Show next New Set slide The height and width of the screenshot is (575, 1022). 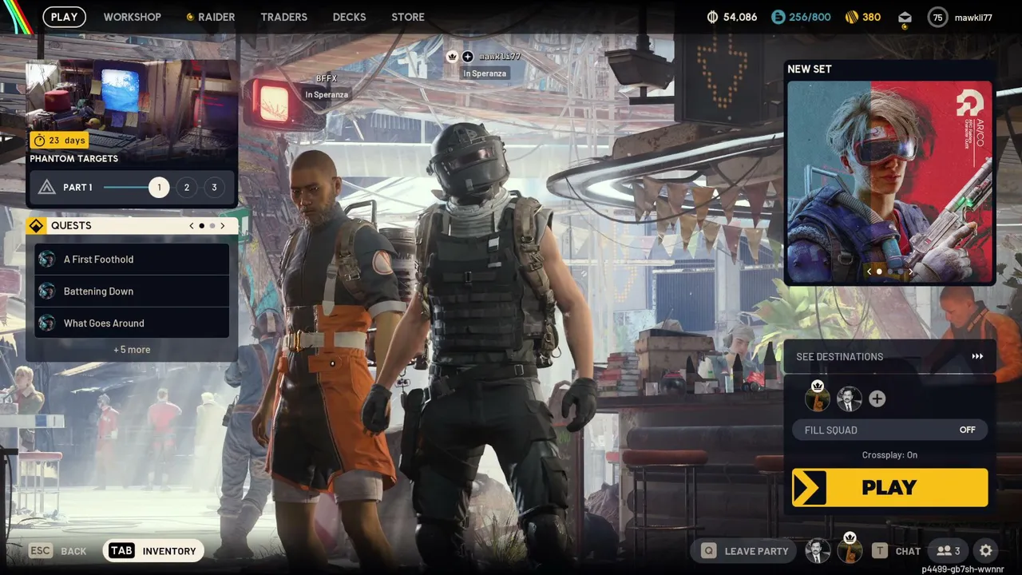pyautogui.click(x=910, y=272)
